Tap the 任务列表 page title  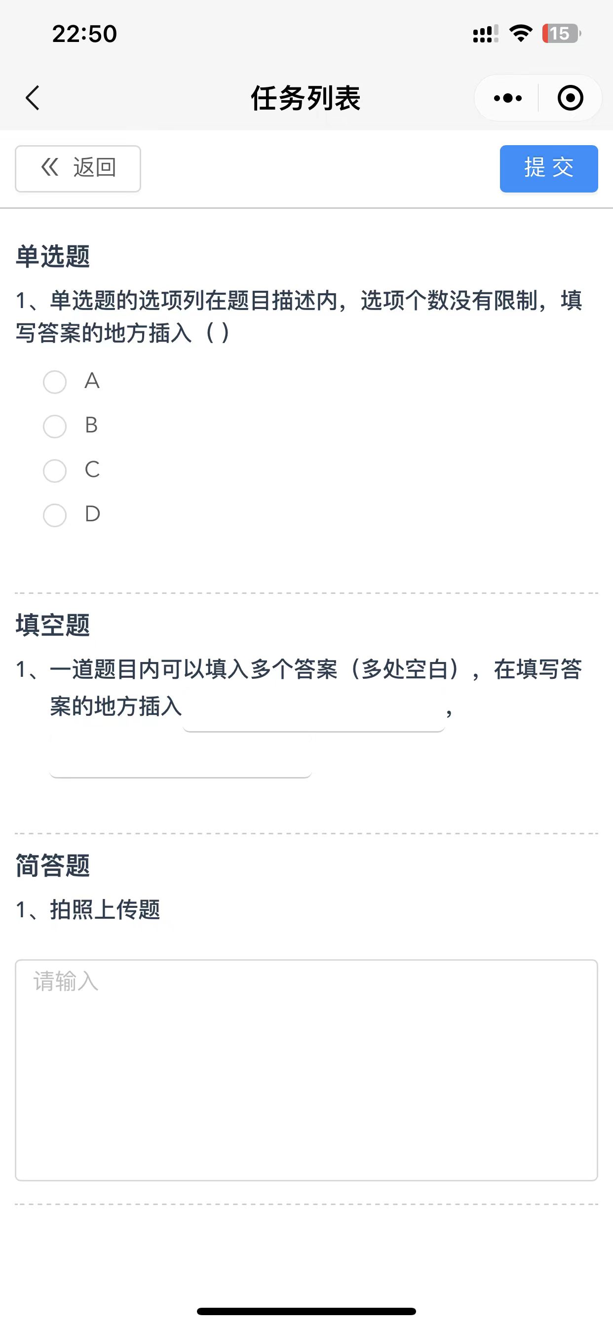[306, 98]
